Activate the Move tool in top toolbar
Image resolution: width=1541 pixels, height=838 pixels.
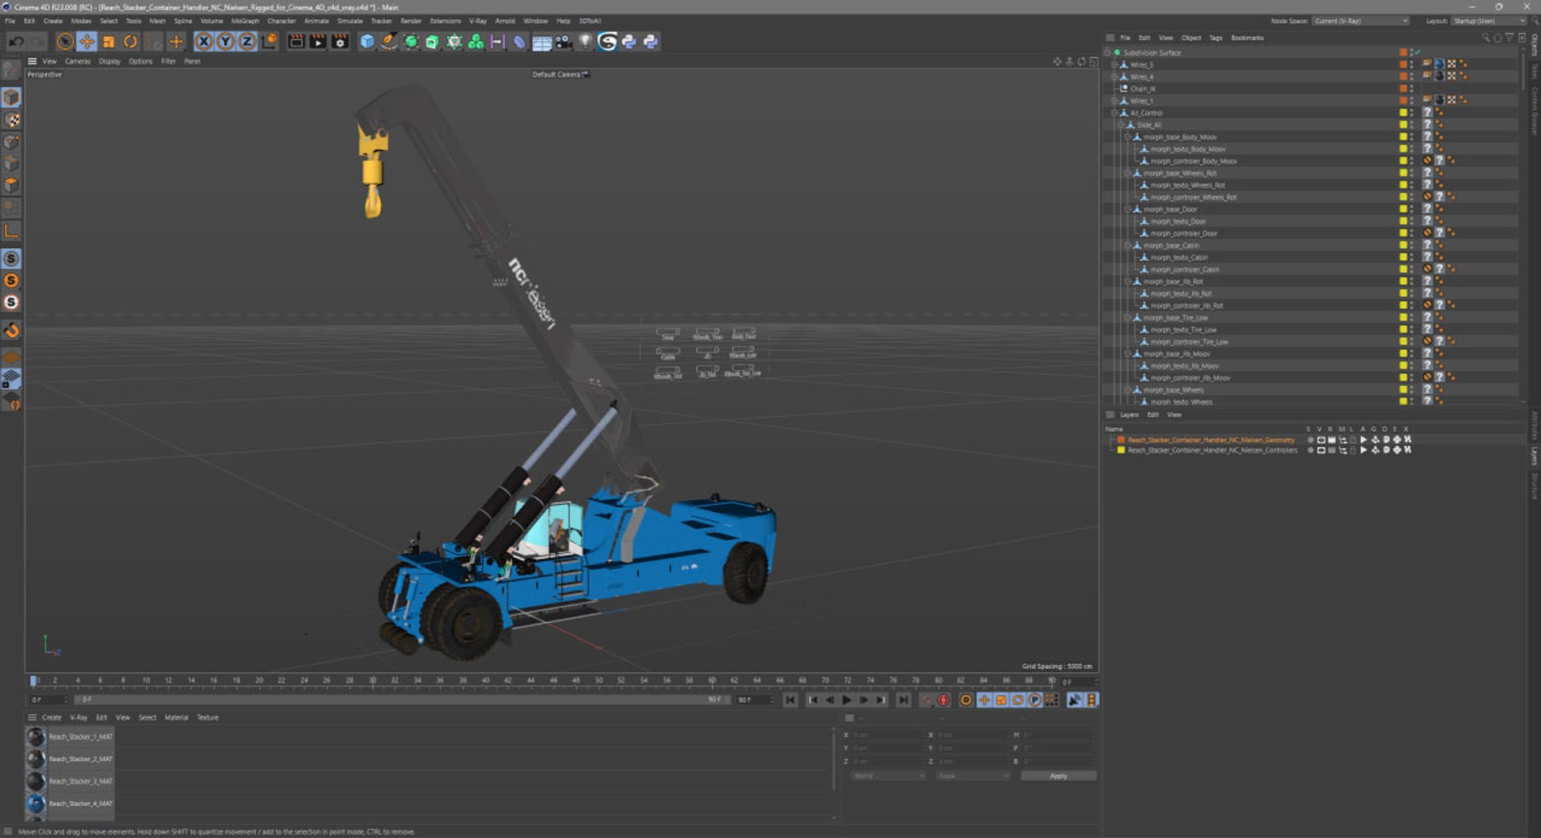pyautogui.click(x=87, y=42)
